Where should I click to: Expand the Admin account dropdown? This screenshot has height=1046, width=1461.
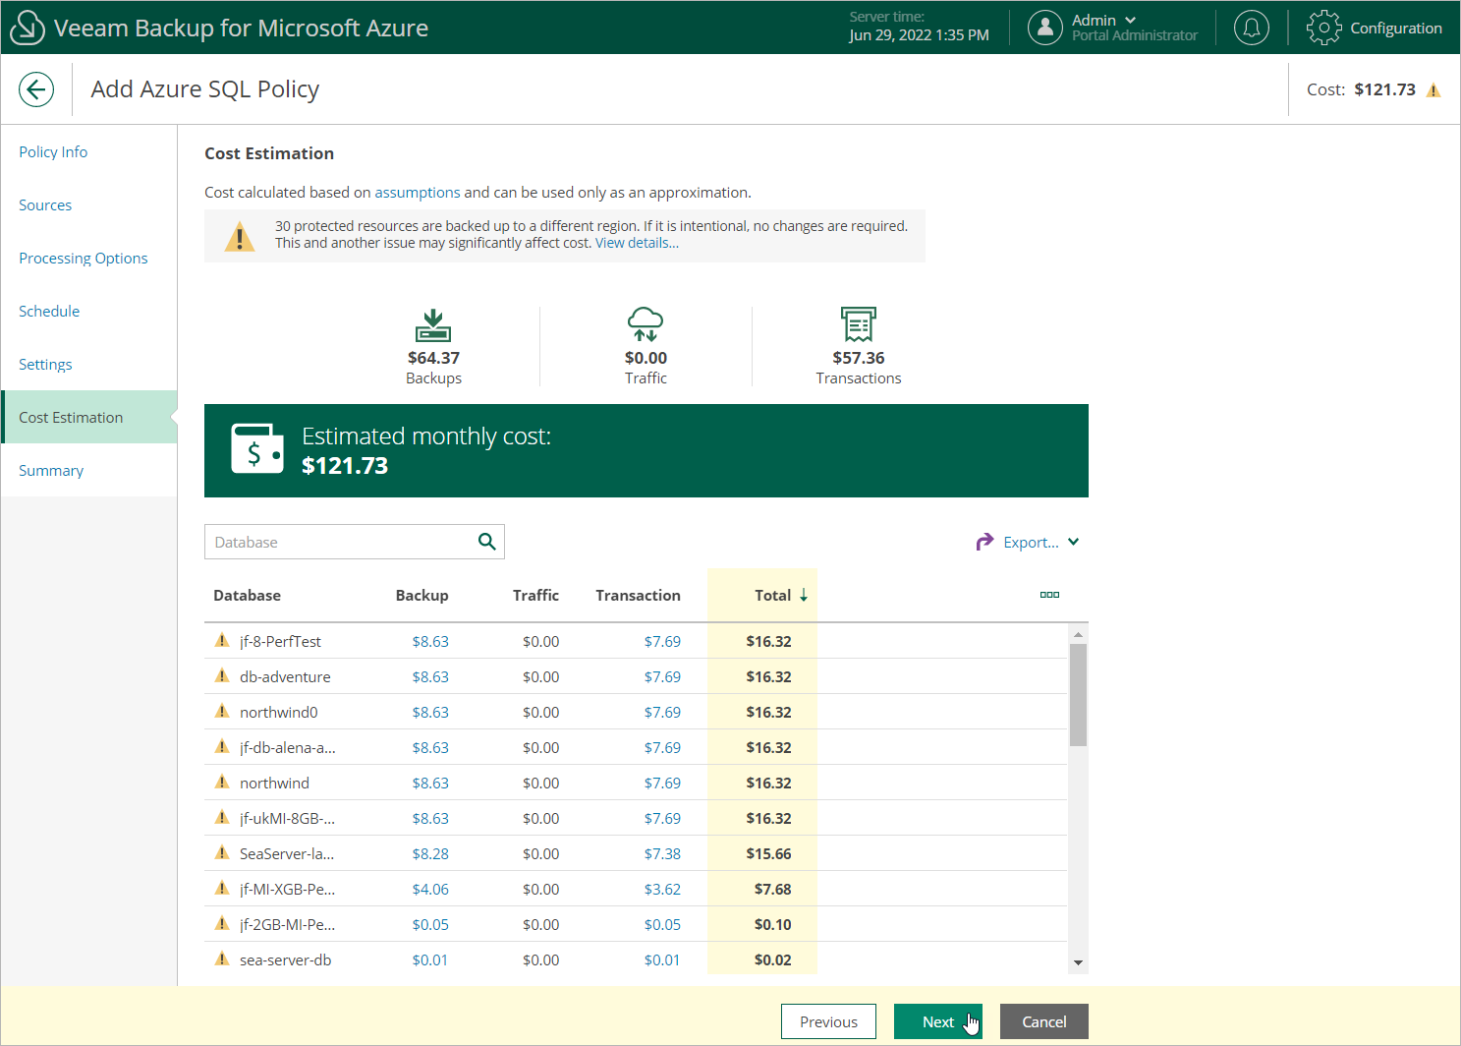(x=1130, y=20)
